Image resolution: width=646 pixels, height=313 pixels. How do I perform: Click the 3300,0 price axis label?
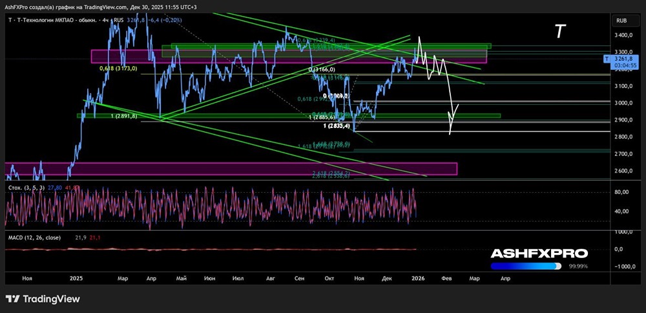623,52
